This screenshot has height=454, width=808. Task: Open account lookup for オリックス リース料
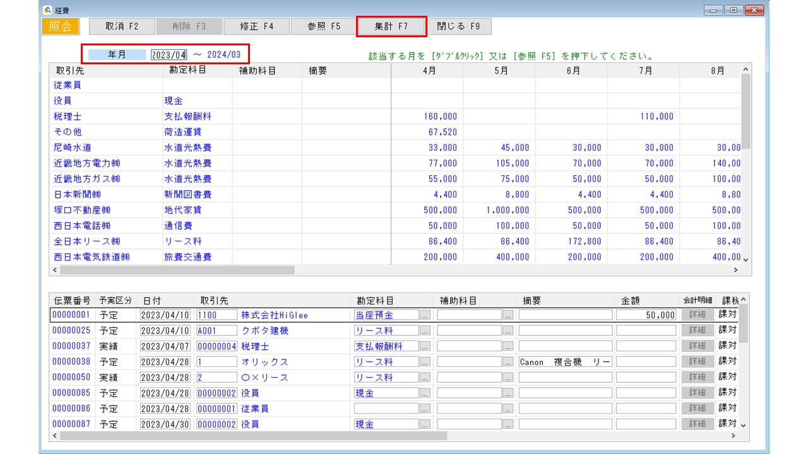(425, 362)
